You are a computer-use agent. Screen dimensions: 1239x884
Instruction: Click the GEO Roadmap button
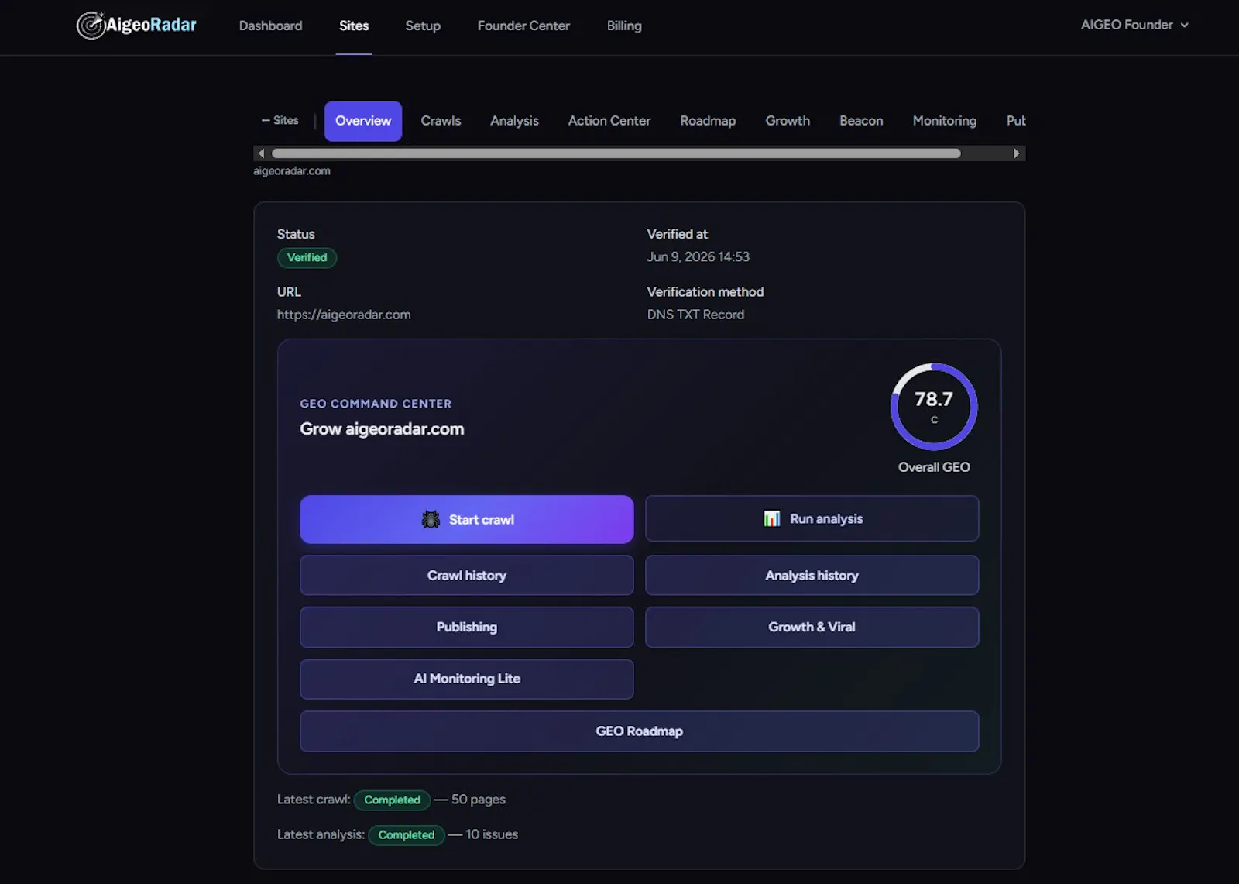[x=639, y=731]
